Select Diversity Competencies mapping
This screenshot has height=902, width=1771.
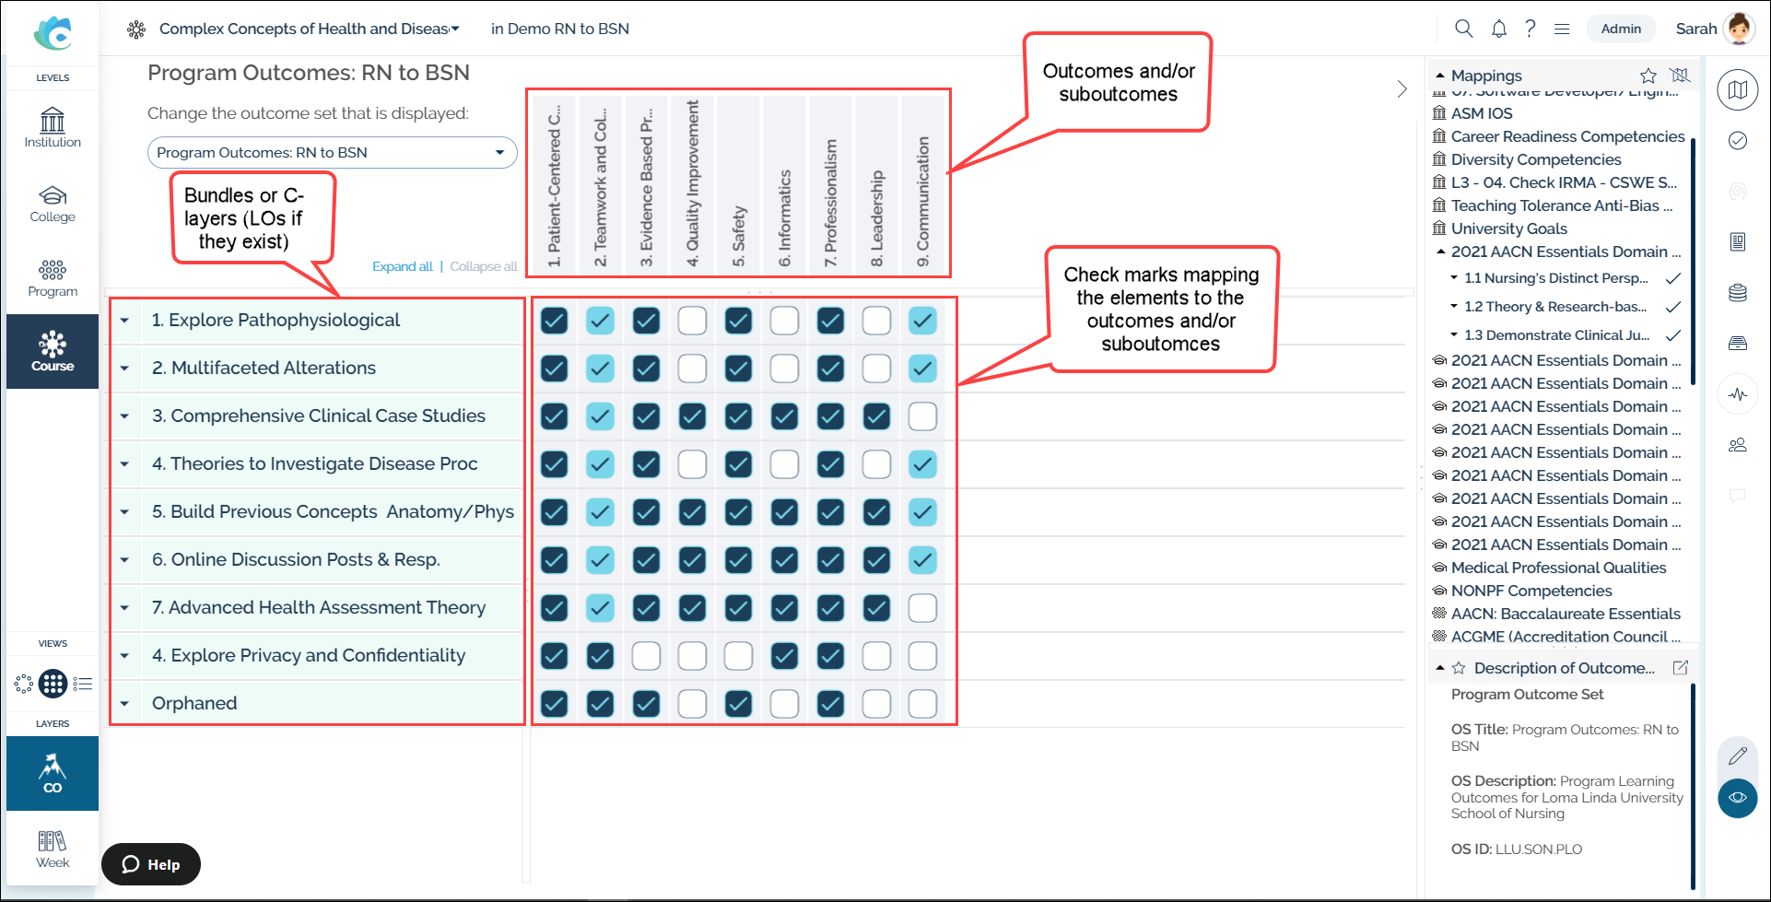(1536, 159)
